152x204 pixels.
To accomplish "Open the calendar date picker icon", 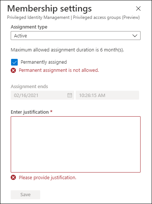I will (x=70, y=95).
